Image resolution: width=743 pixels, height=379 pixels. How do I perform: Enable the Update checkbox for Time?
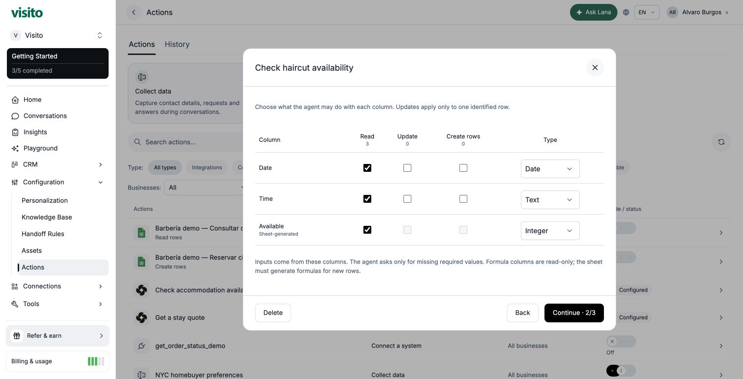tap(407, 199)
